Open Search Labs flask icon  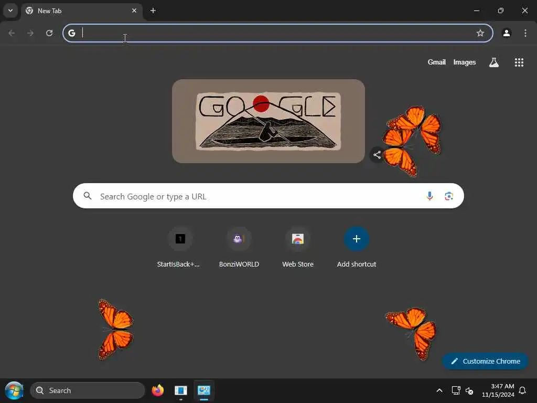pos(494,62)
